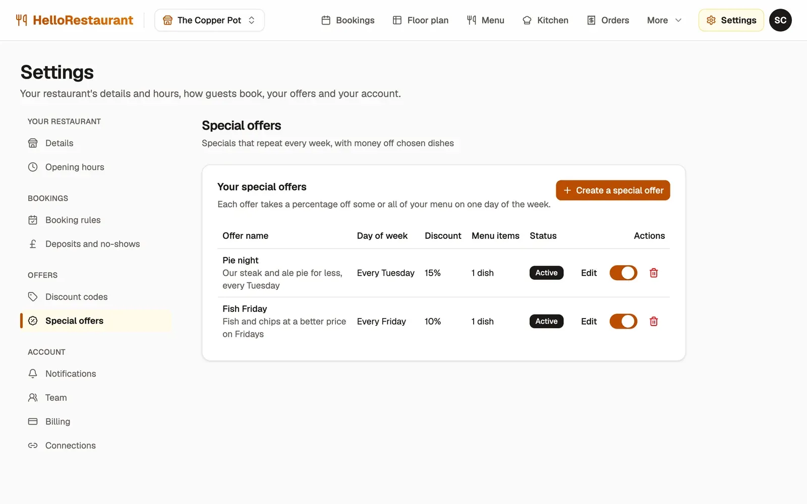Click the card icon for Billing
The height and width of the screenshot is (504, 807).
33,421
